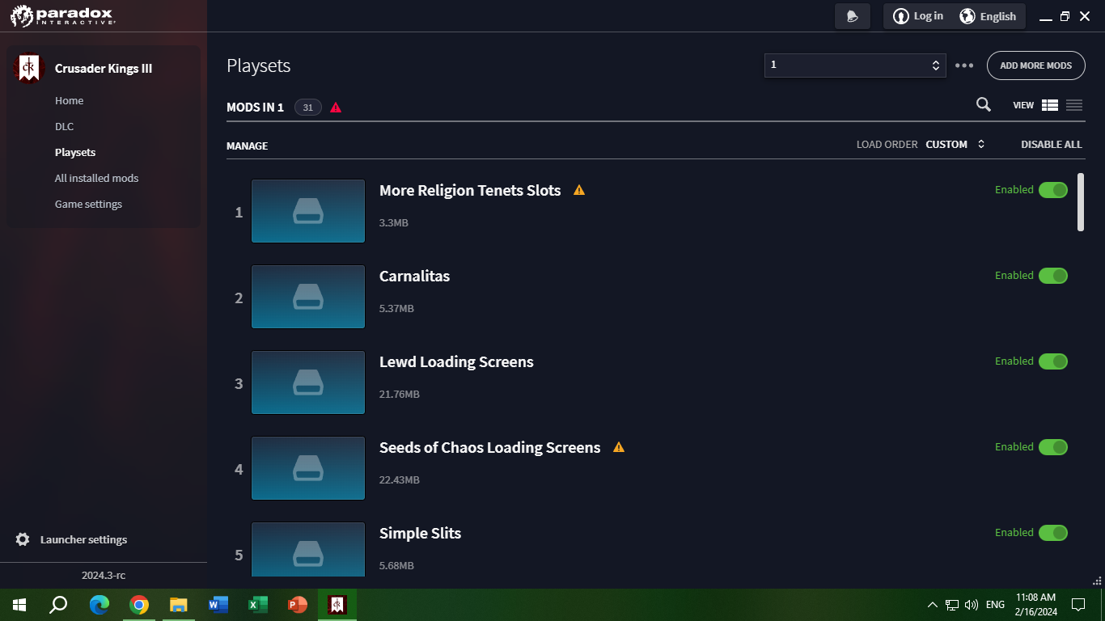Click the Lewd Loading Screens thumbnail

click(308, 382)
